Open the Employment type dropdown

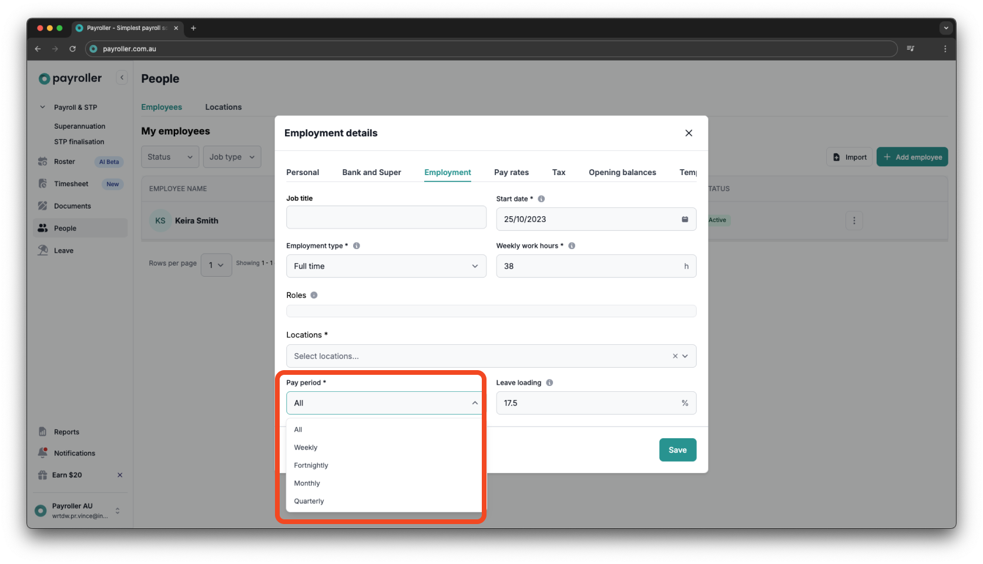tap(385, 266)
